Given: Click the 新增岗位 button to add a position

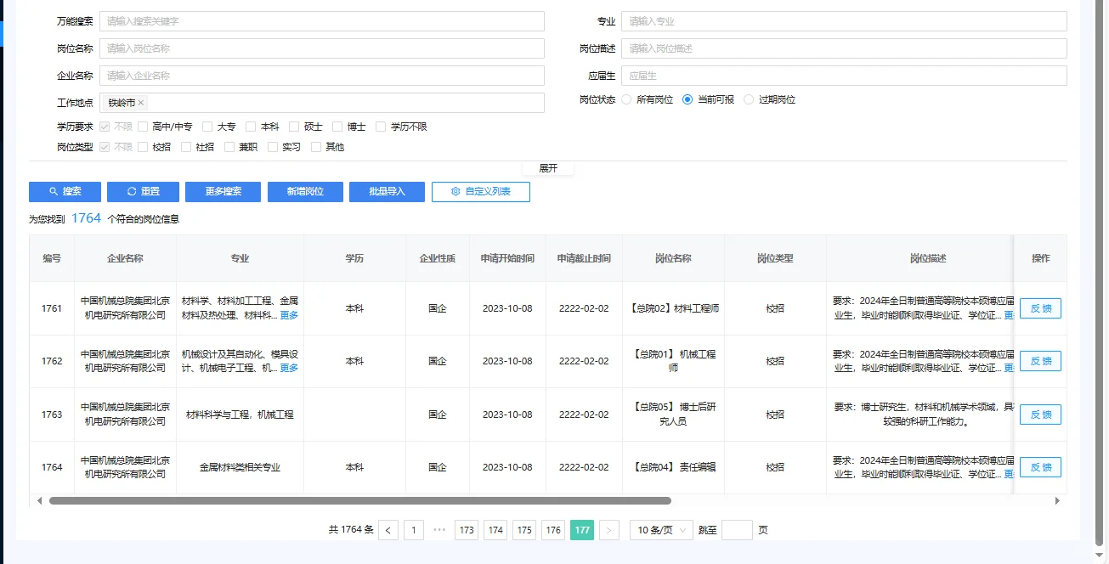Looking at the screenshot, I should [x=305, y=191].
